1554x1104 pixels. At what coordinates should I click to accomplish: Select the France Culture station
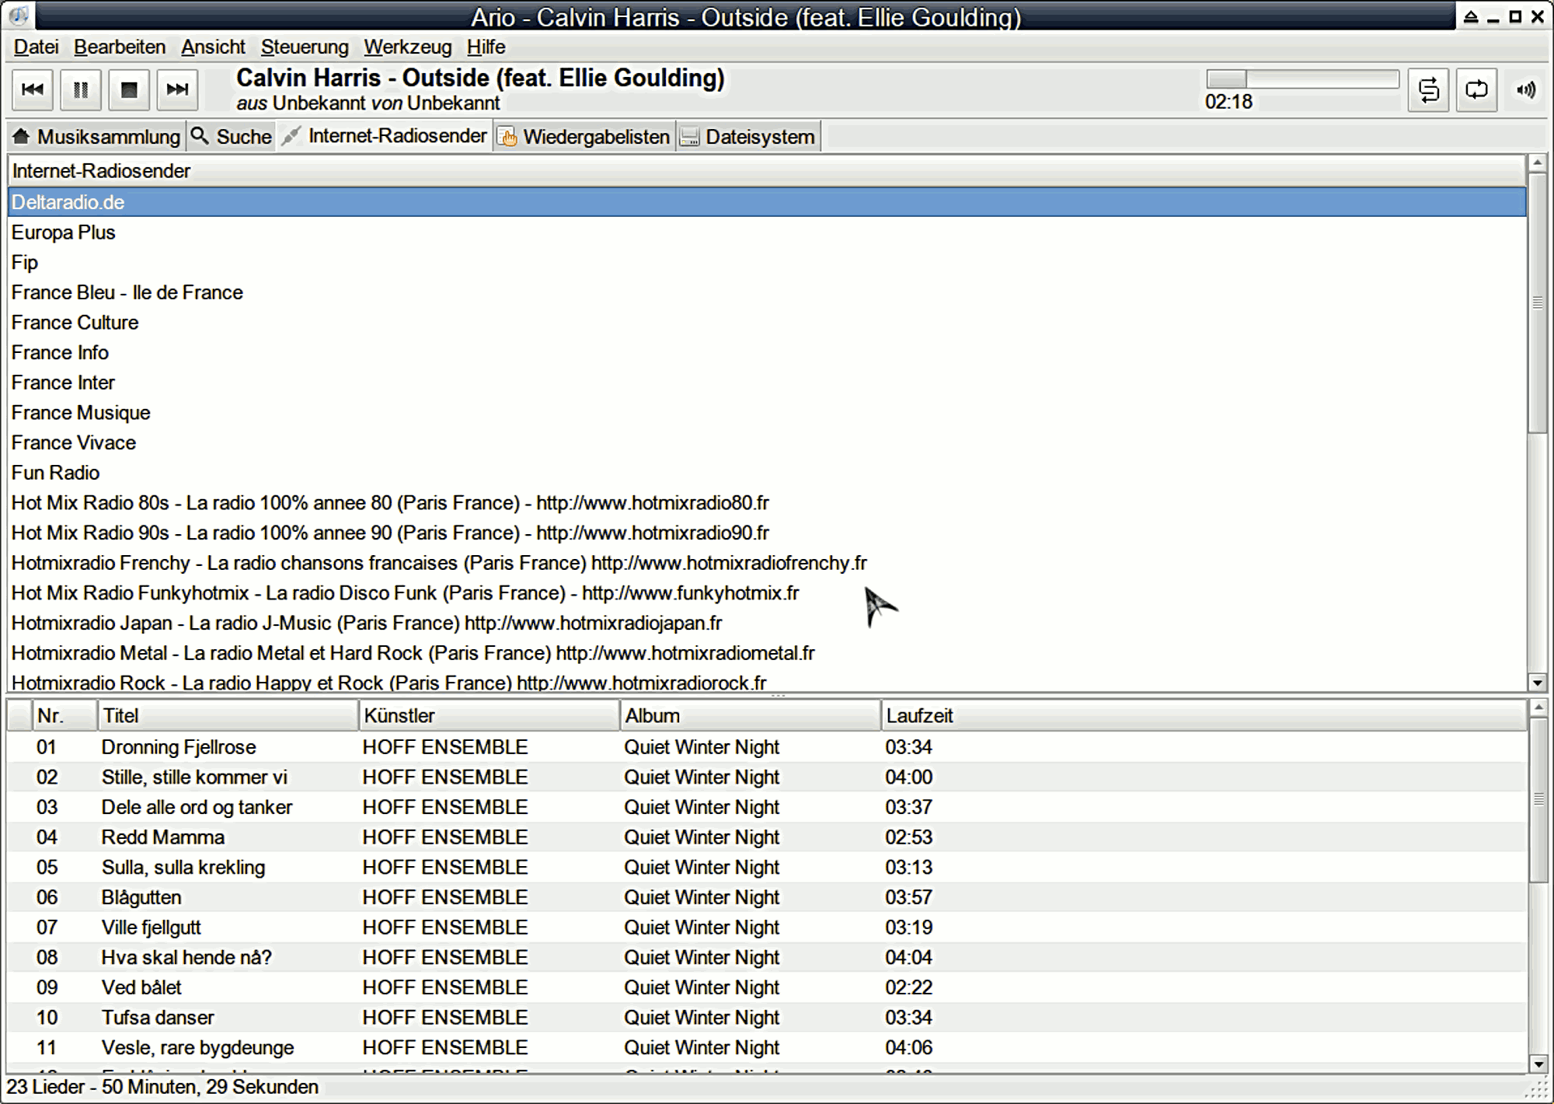pyautogui.click(x=766, y=323)
